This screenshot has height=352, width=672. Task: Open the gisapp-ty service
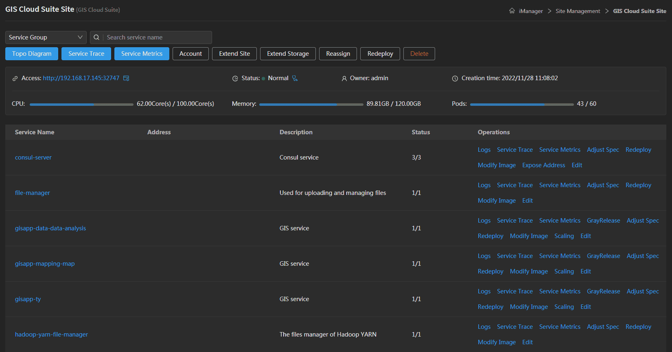[28, 299]
